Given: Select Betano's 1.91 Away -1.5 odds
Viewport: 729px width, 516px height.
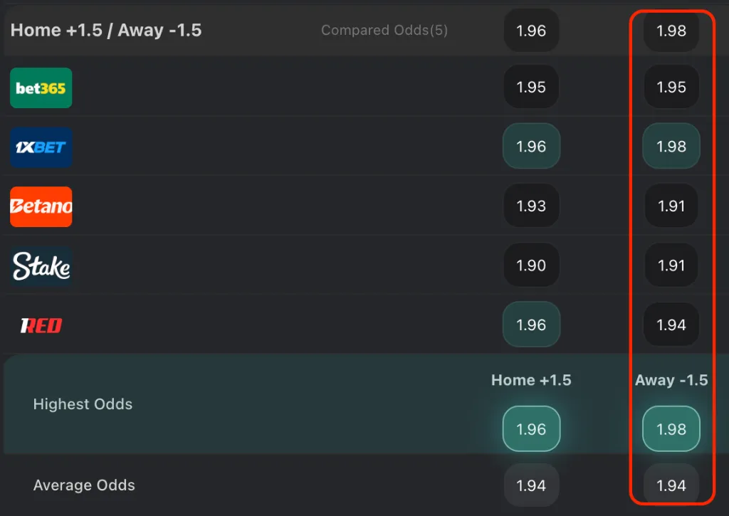Looking at the screenshot, I should (671, 206).
